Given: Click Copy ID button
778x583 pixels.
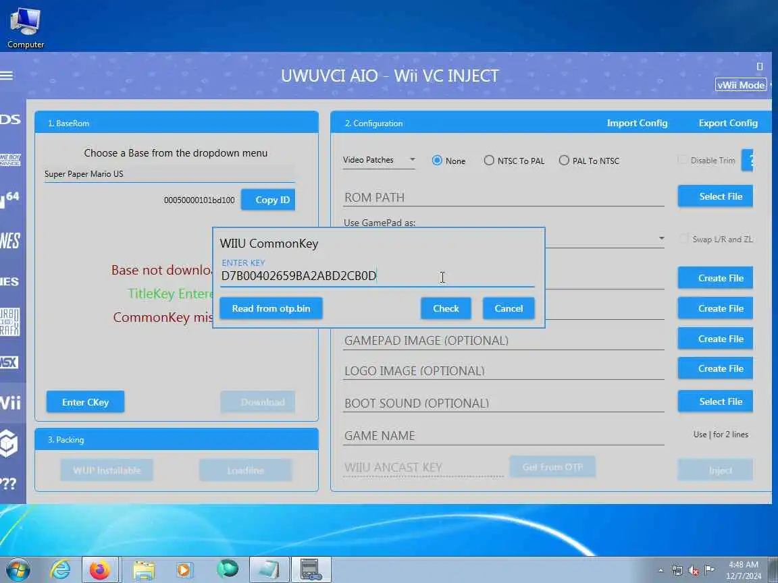Looking at the screenshot, I should coord(268,200).
